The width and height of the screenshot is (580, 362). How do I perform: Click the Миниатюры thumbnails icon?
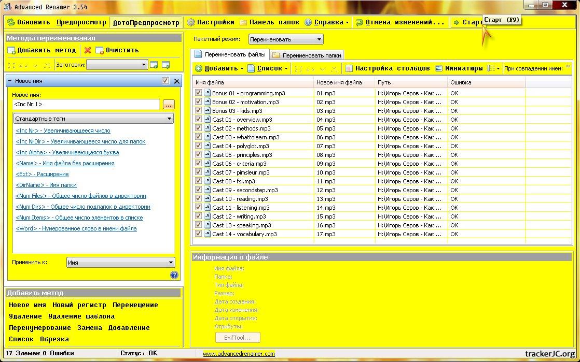click(x=439, y=68)
